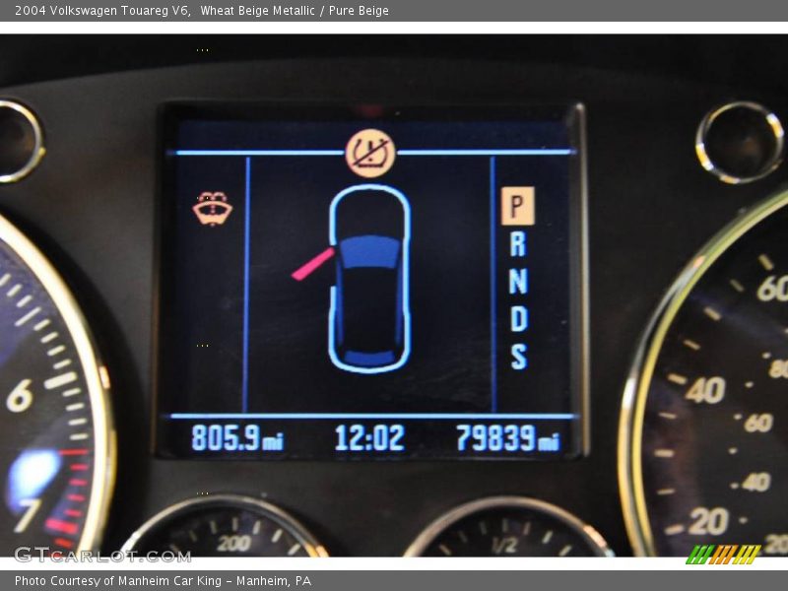This screenshot has height=591, width=788.
Task: Click the GTCarLot.com watermark logo
Action: pyautogui.click(x=102, y=556)
